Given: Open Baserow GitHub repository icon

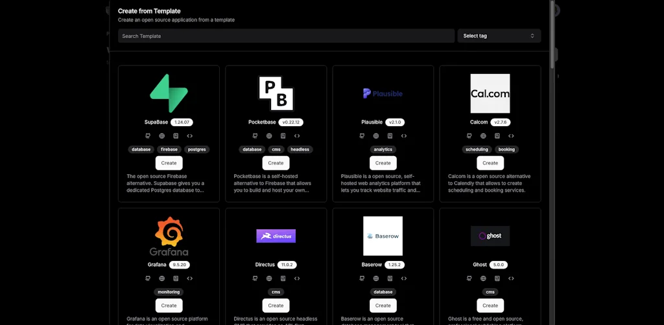Looking at the screenshot, I should point(362,278).
